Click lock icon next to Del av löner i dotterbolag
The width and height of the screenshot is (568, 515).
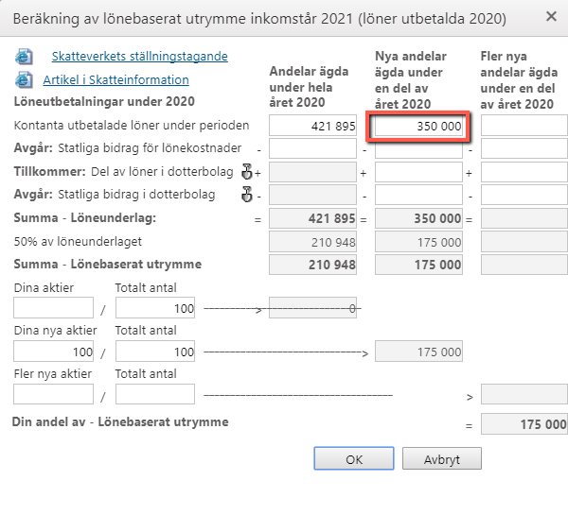pyautogui.click(x=247, y=171)
